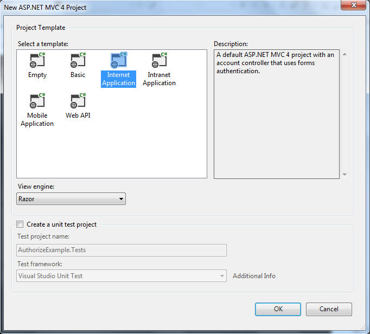
Task: Click the 'Description:' label
Action: 231,44
